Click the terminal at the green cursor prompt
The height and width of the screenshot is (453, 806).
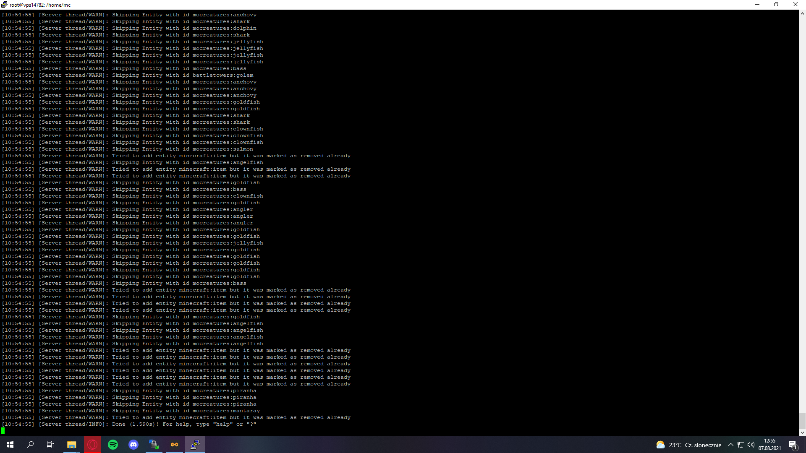pos(3,431)
